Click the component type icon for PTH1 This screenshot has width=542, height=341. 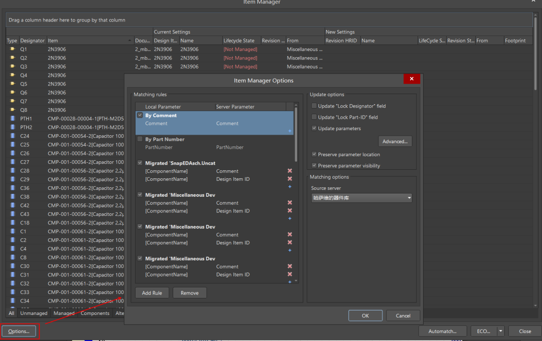(x=13, y=118)
